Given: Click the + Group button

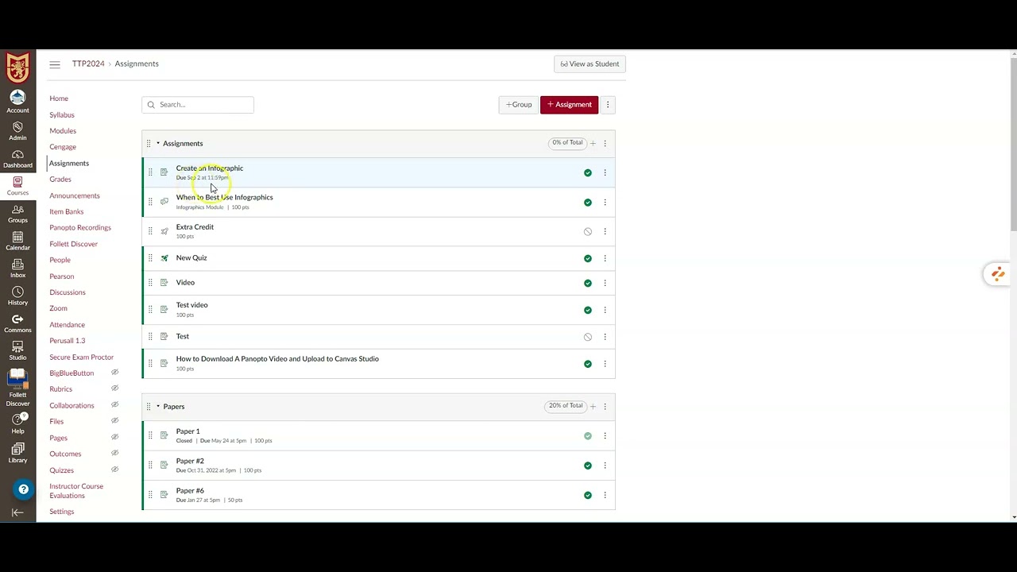Looking at the screenshot, I should [x=519, y=105].
